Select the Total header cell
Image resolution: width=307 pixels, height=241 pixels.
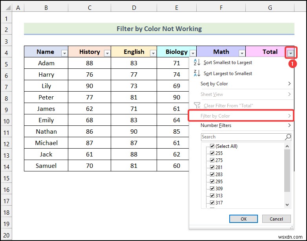(x=270, y=52)
